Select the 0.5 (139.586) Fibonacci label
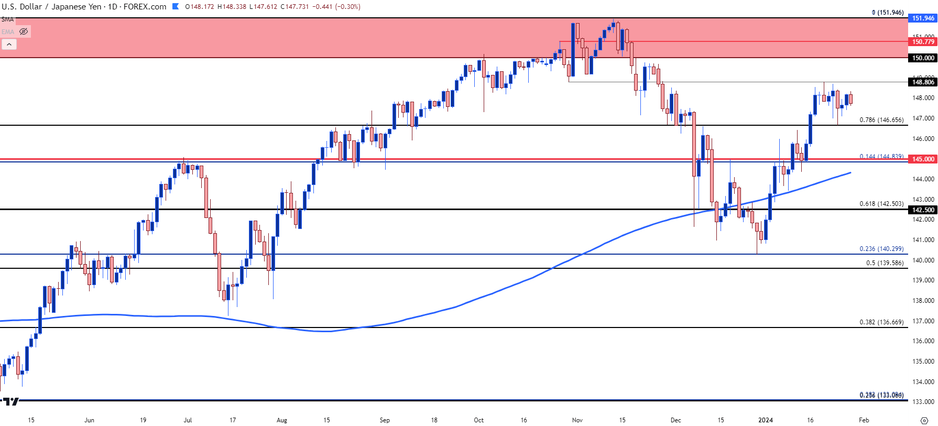The width and height of the screenshot is (938, 426). point(885,263)
